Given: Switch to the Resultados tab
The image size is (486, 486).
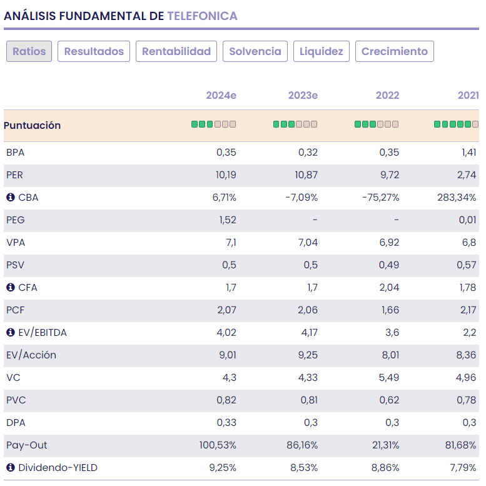Looking at the screenshot, I should [94, 51].
